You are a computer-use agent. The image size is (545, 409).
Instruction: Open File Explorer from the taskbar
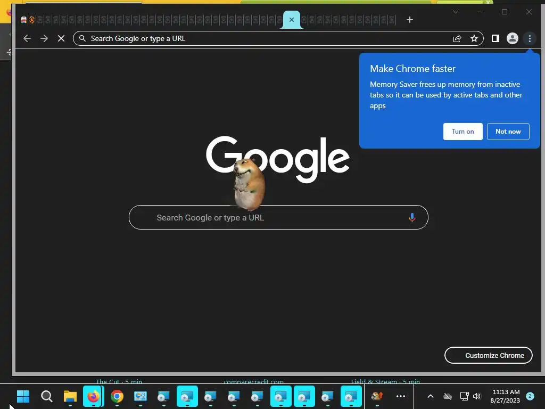[70, 396]
